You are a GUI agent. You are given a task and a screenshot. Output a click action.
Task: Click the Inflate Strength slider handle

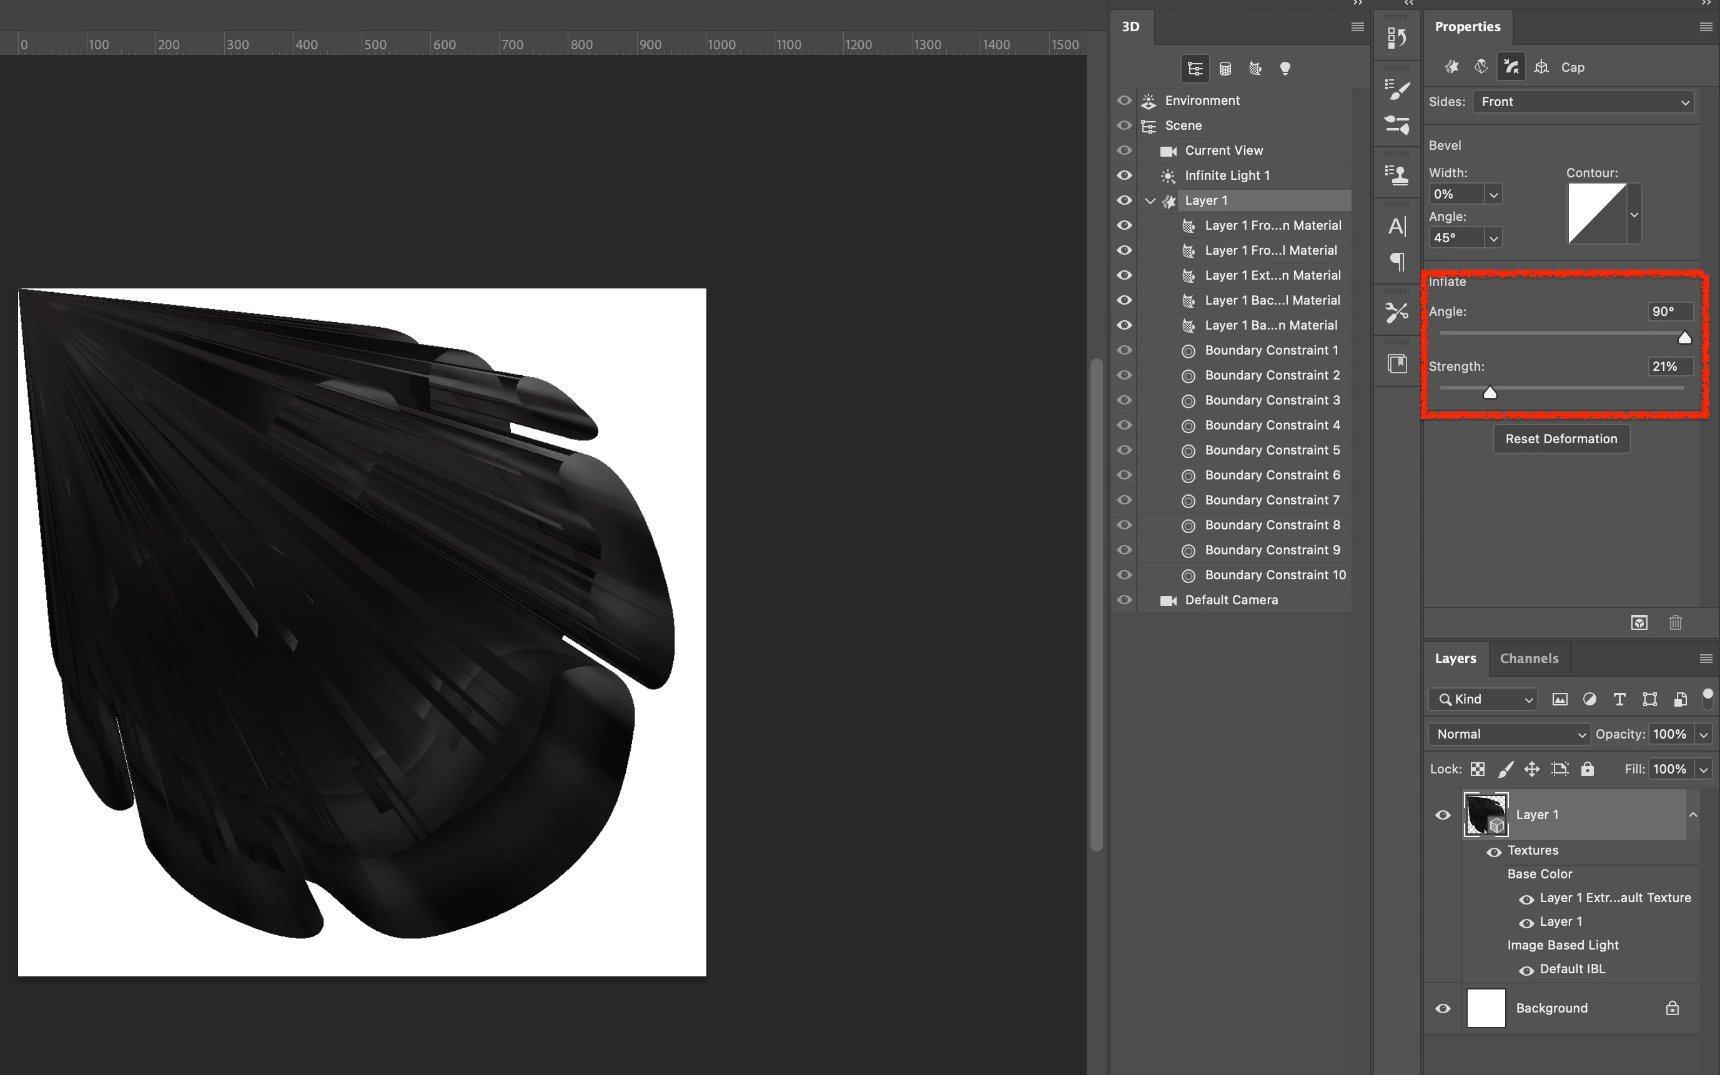click(1490, 393)
